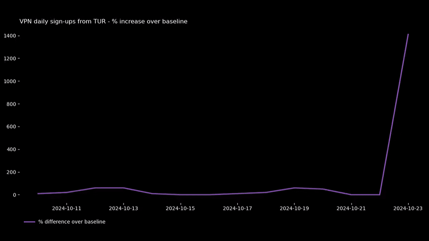The width and height of the screenshot is (429, 241).
Task: Select the purple legend line swatch
Action: pyautogui.click(x=29, y=222)
